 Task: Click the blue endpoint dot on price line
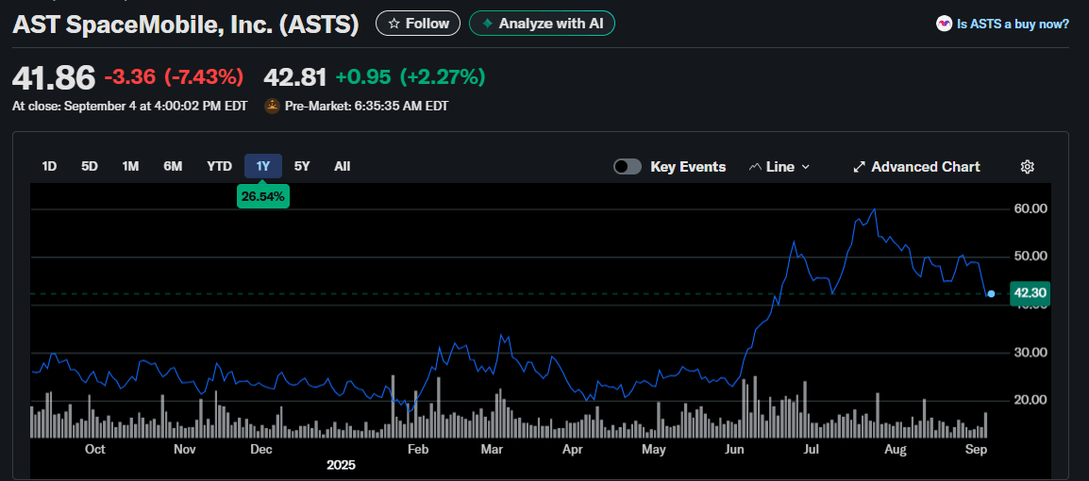pyautogui.click(x=991, y=293)
